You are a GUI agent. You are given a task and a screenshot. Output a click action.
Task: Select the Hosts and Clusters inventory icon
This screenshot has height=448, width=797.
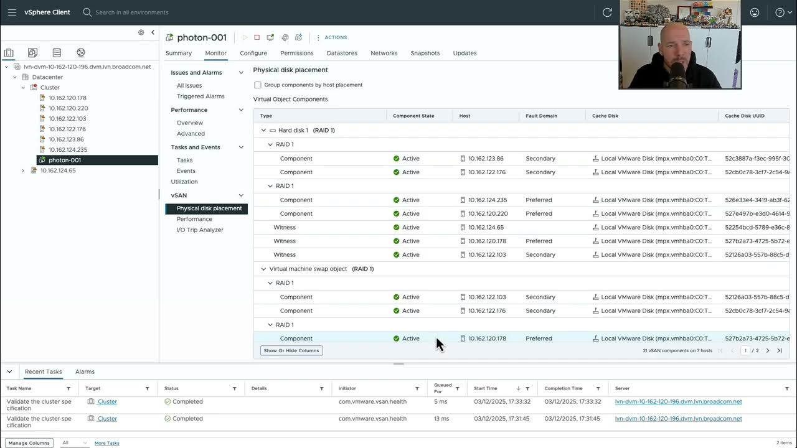point(9,53)
